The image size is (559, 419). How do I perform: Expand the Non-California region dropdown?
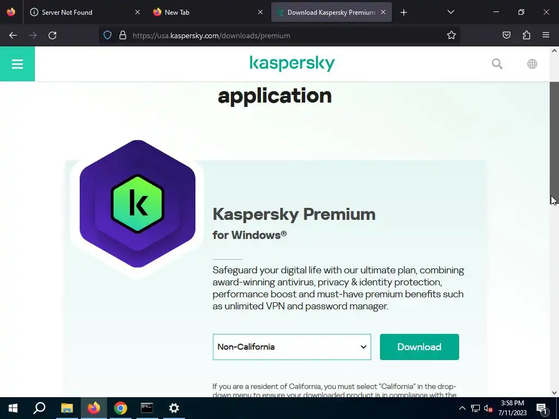[x=292, y=347]
